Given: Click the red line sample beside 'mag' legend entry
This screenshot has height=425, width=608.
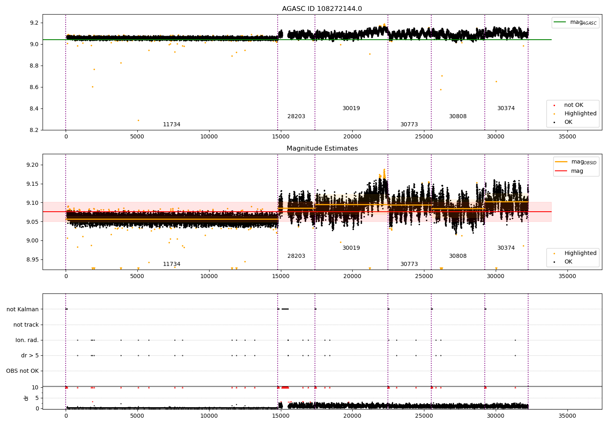Looking at the screenshot, I should click(561, 171).
